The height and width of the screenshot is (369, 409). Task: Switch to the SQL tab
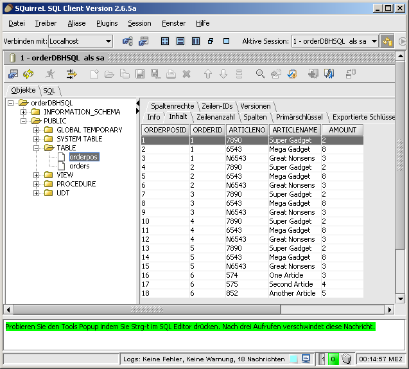point(49,91)
